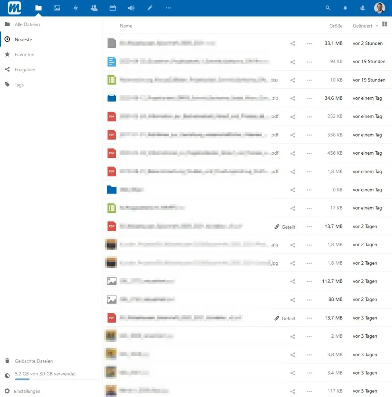Click the share icon for the 33,1 MB file
The image size is (392, 397).
[293, 43]
